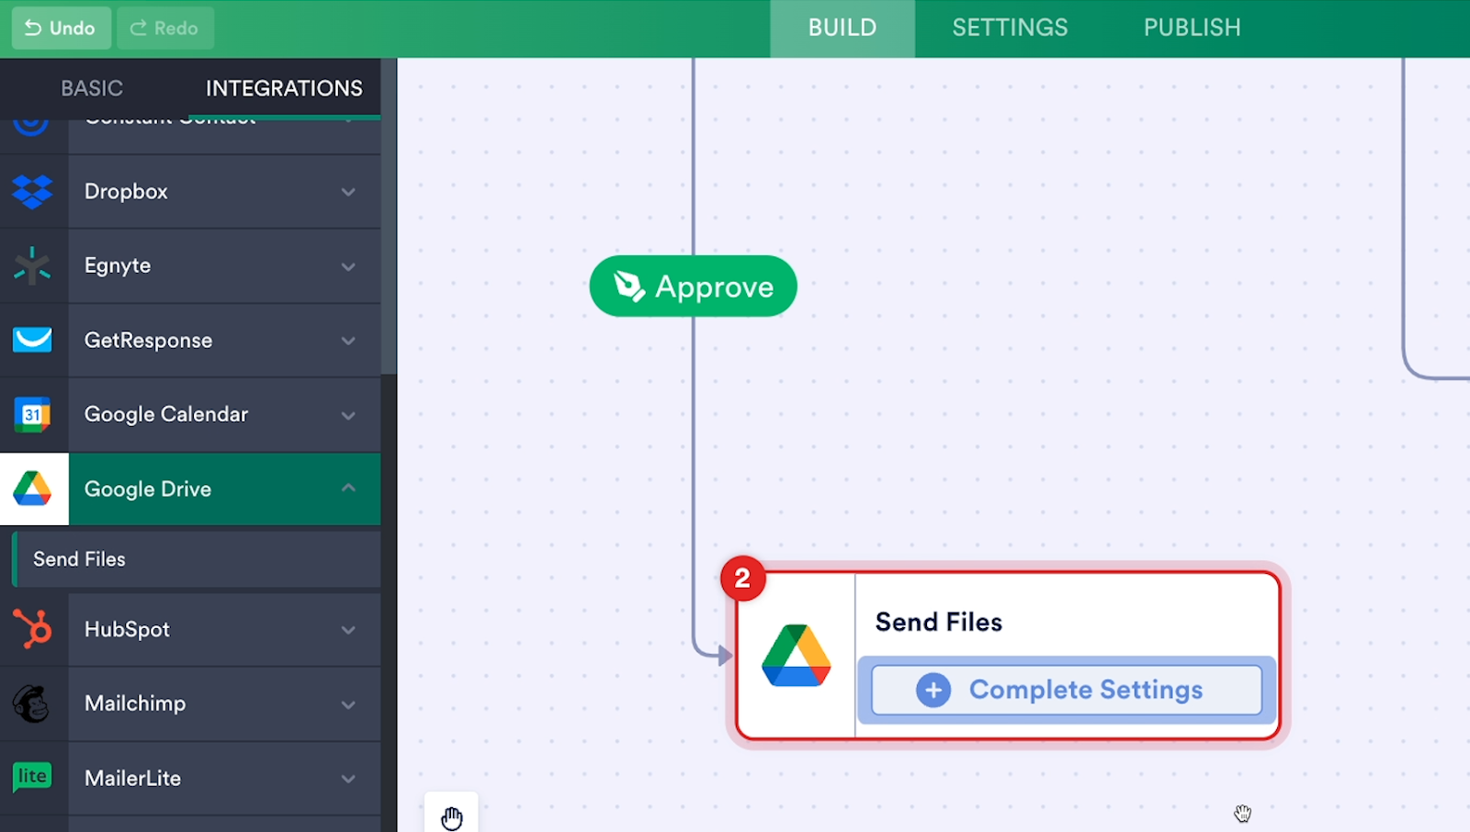This screenshot has width=1470, height=832.
Task: Click the Dropbox logo icon
Action: [x=33, y=191]
